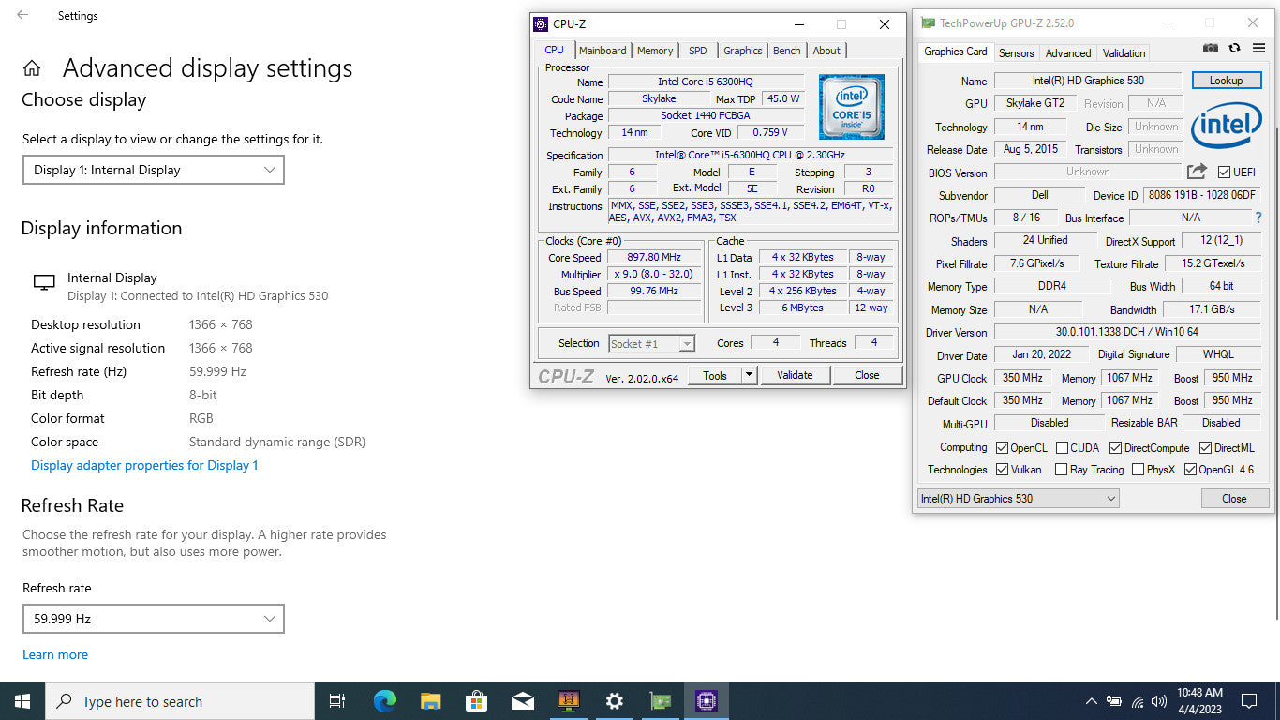Image resolution: width=1280 pixels, height=720 pixels.
Task: Toggle the UEFI checkbox
Action: (1224, 172)
